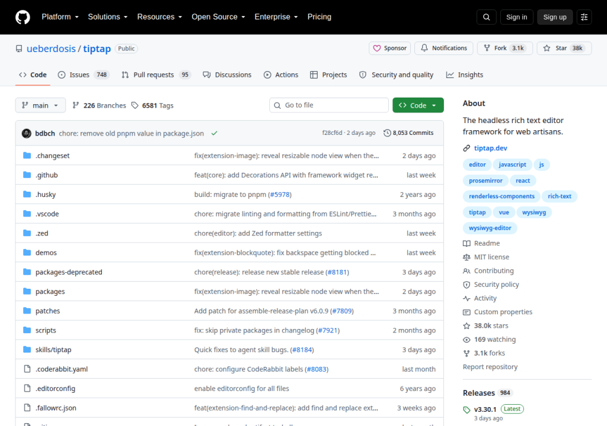Open the search magnifier button
This screenshot has width=607, height=426.
point(486,17)
